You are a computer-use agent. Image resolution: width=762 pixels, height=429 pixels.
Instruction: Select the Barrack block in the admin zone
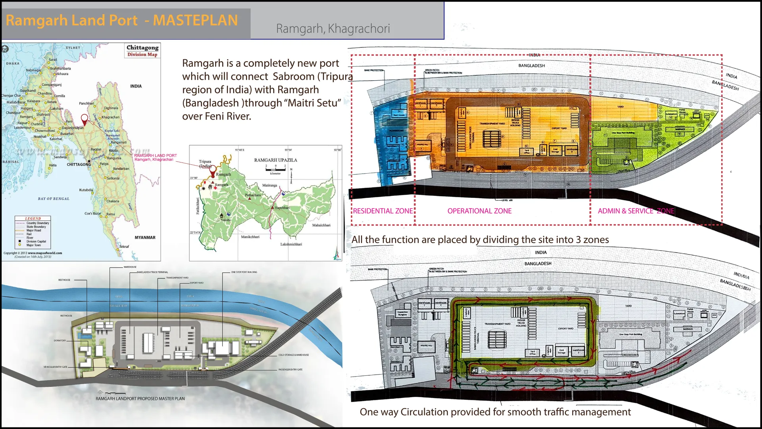680,129
